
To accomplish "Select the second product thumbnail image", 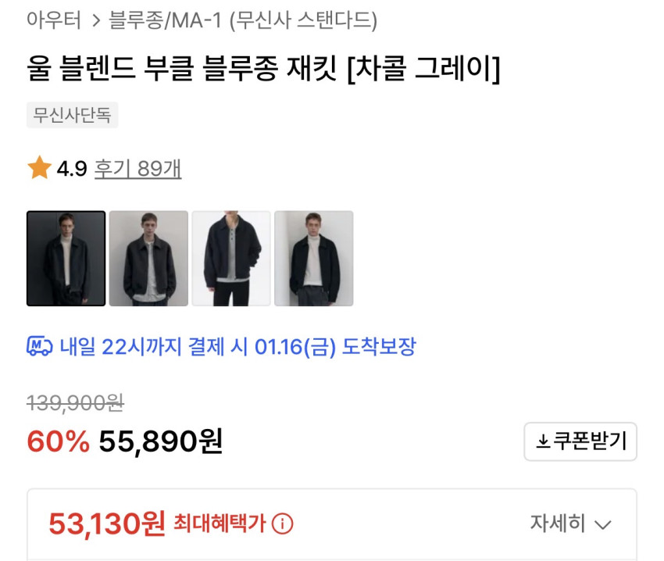I will 148,259.
